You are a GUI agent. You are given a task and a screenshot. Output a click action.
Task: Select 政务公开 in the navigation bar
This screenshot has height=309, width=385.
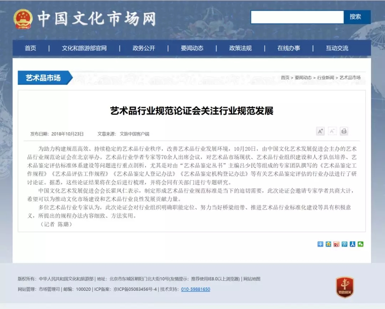click(x=144, y=48)
